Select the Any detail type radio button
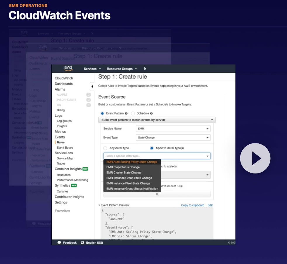This screenshot has height=264, width=287. [105, 148]
